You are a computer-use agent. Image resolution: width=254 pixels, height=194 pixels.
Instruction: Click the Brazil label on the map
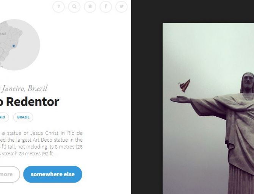click(x=3, y=33)
